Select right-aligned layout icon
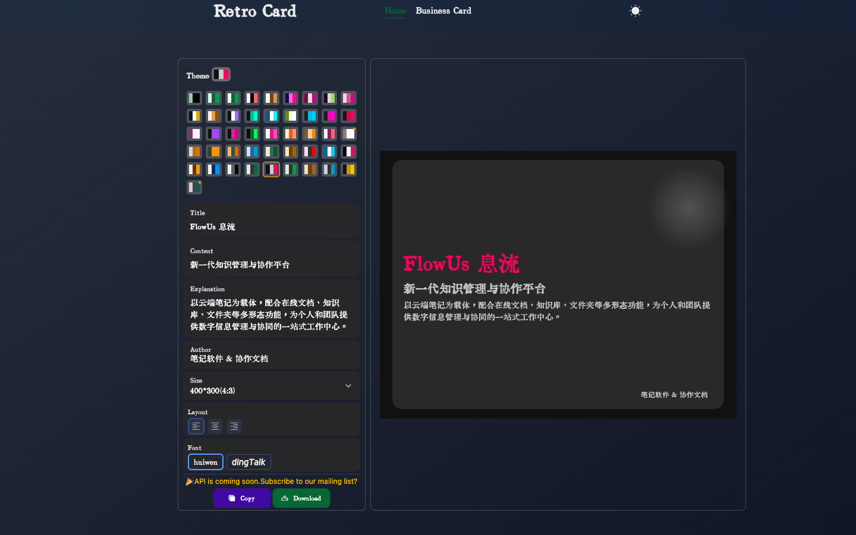This screenshot has height=535, width=856. click(234, 426)
